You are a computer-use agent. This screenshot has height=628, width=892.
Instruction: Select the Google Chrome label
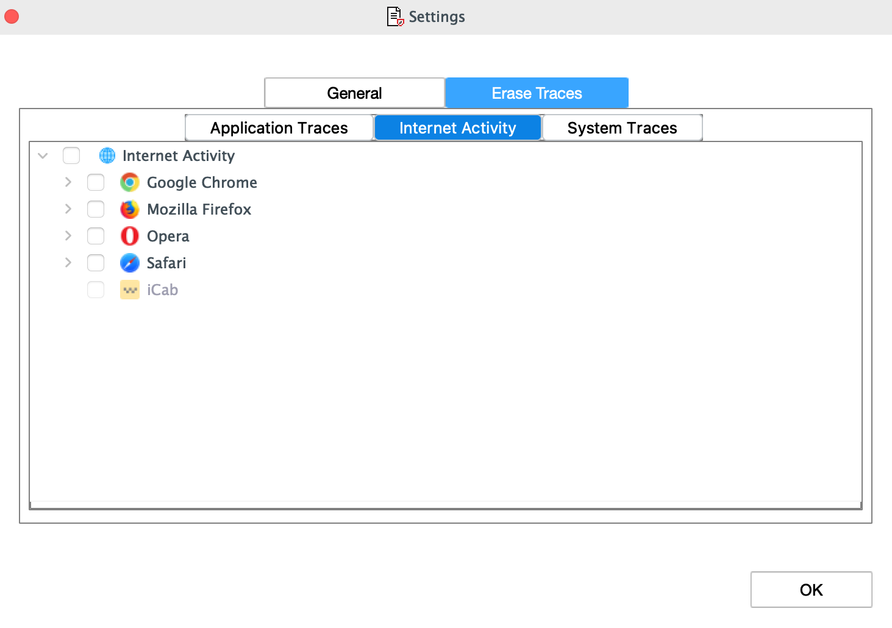pyautogui.click(x=202, y=182)
